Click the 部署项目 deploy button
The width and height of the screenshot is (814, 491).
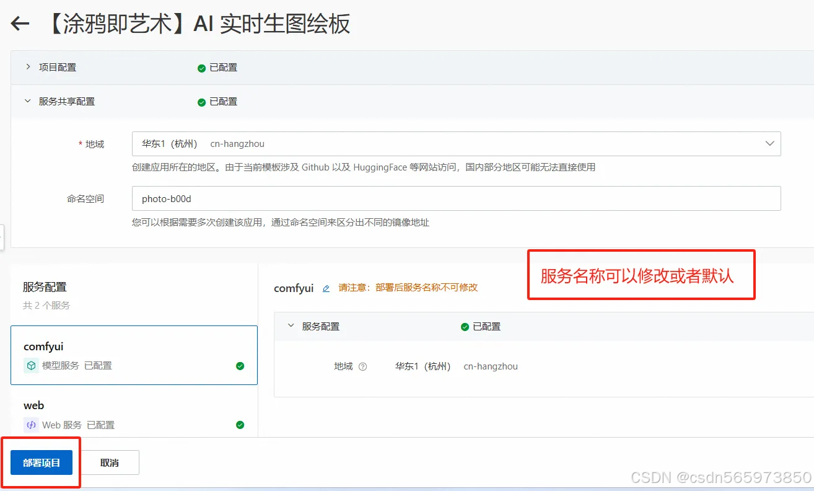click(x=41, y=462)
